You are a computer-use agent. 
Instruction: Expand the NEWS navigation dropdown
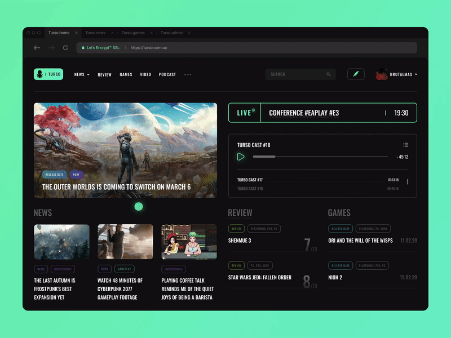pos(82,74)
